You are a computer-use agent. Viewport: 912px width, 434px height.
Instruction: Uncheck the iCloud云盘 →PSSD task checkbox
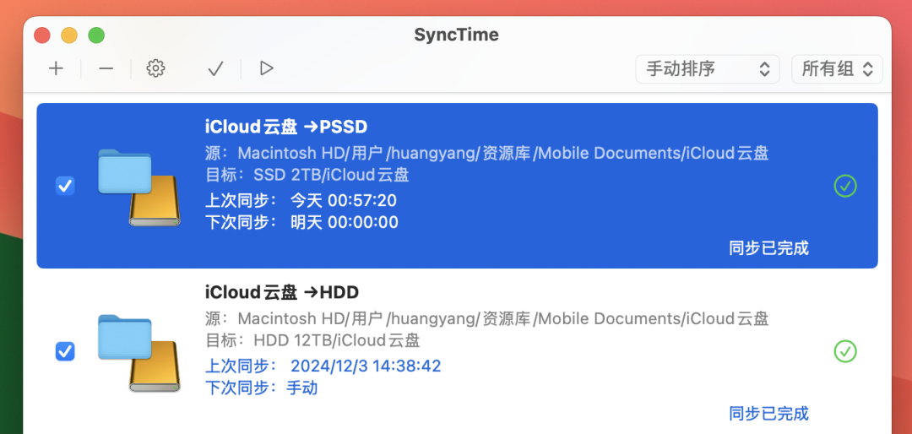point(65,186)
